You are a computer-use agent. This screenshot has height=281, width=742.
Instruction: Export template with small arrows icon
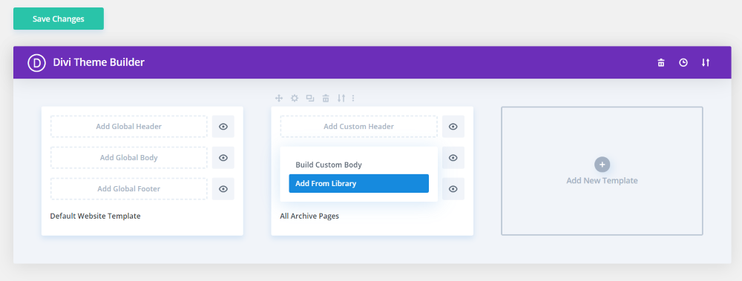tap(341, 98)
